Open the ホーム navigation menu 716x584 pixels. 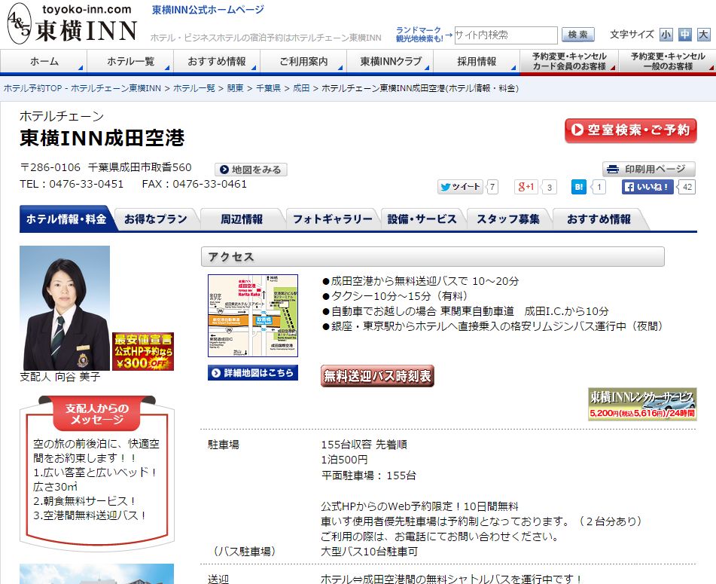click(44, 61)
